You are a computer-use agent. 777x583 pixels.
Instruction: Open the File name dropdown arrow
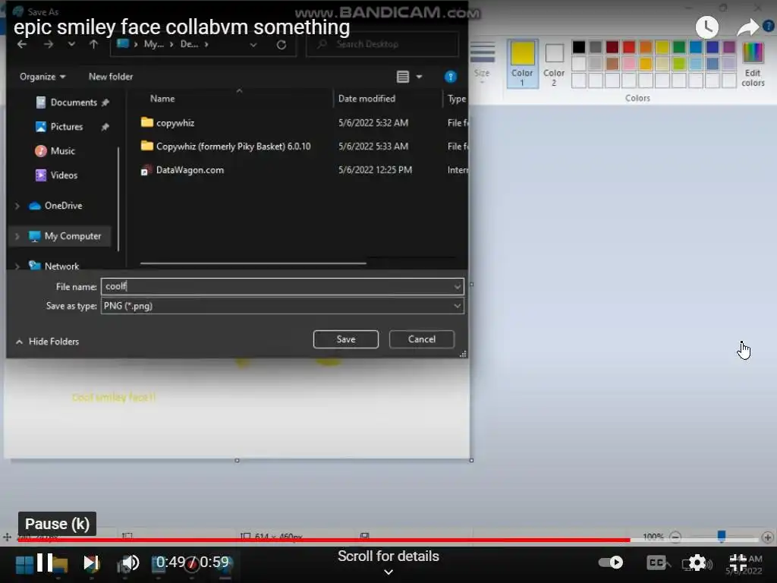(x=458, y=286)
